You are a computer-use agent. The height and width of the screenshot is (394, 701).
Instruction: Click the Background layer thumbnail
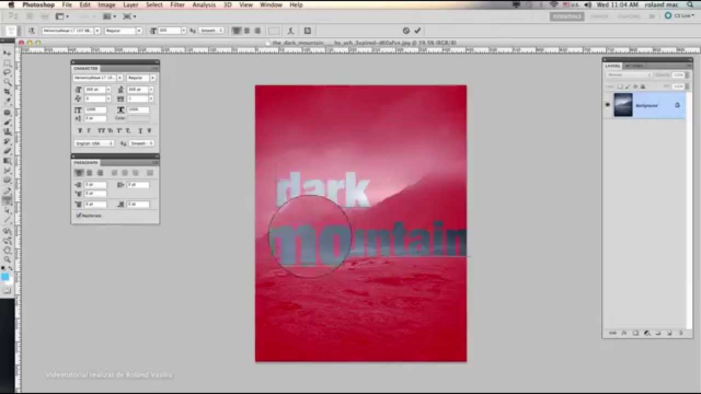pos(623,105)
